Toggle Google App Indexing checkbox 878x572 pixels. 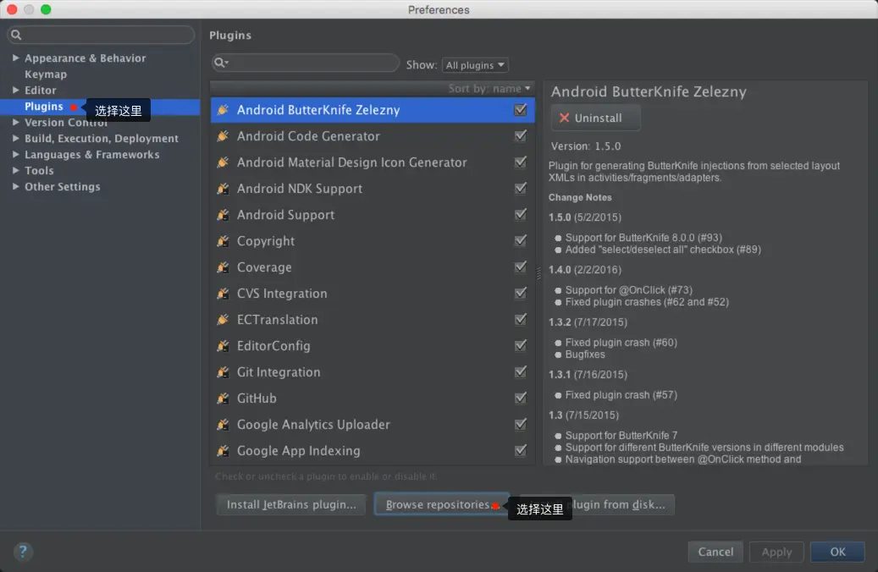[520, 450]
